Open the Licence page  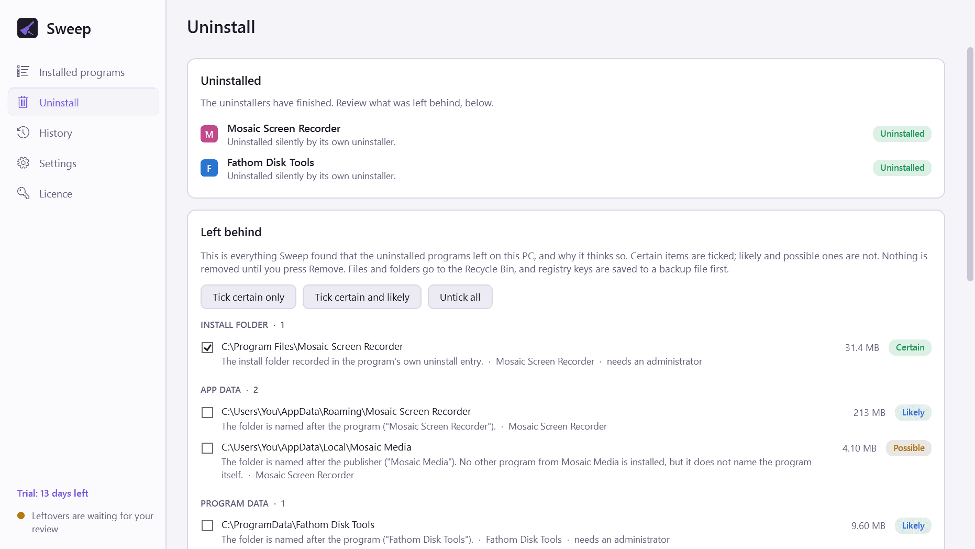point(83,193)
